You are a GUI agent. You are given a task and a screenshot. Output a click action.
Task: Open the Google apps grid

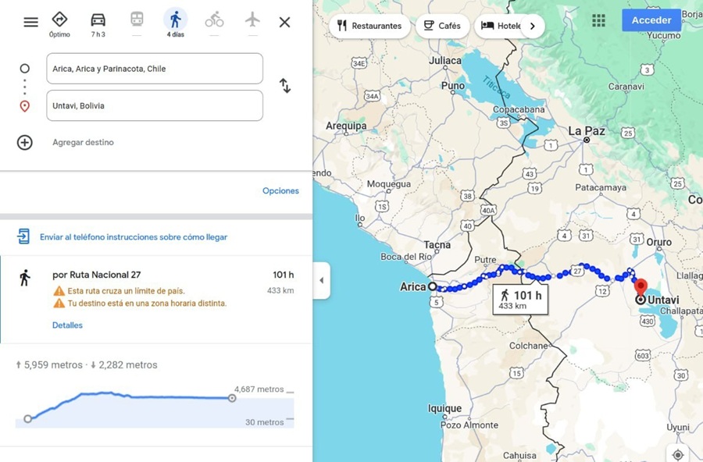pos(598,20)
